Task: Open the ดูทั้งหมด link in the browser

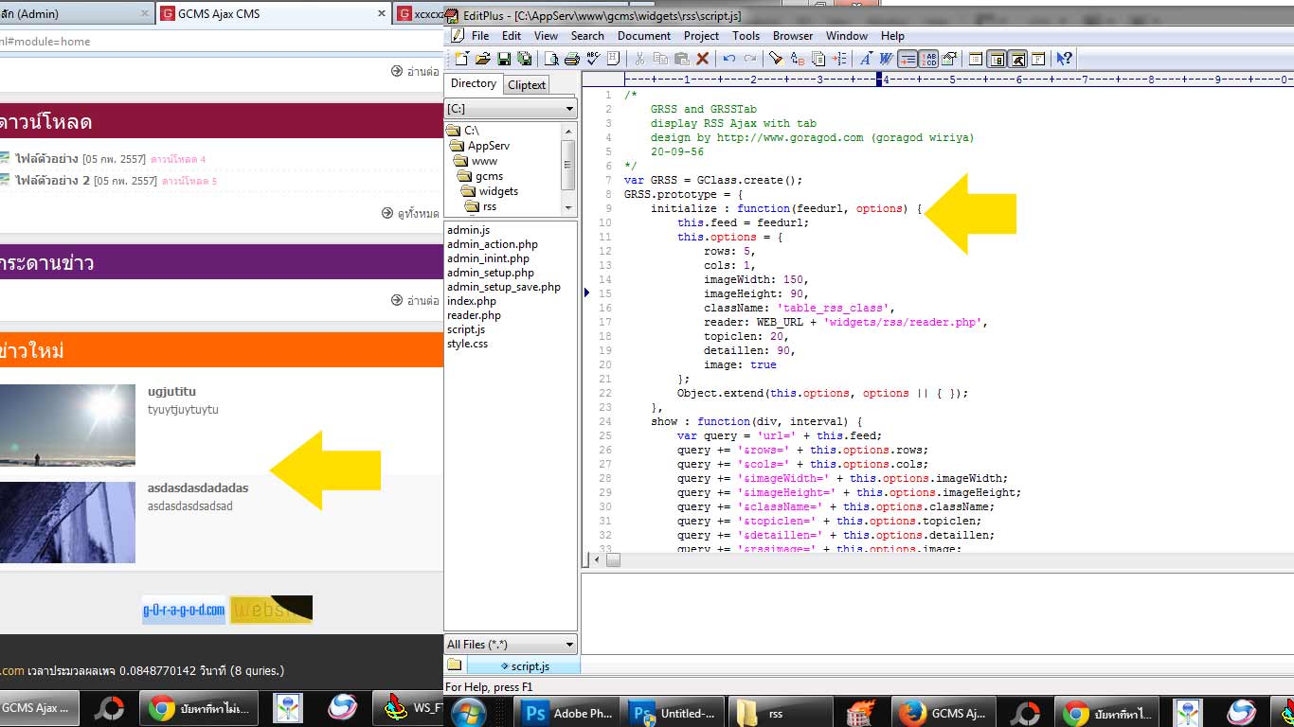Action: click(x=410, y=214)
